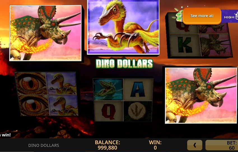The image size is (238, 152).
Task: Click the small triceratops symbol beside K
Action: (215, 45)
